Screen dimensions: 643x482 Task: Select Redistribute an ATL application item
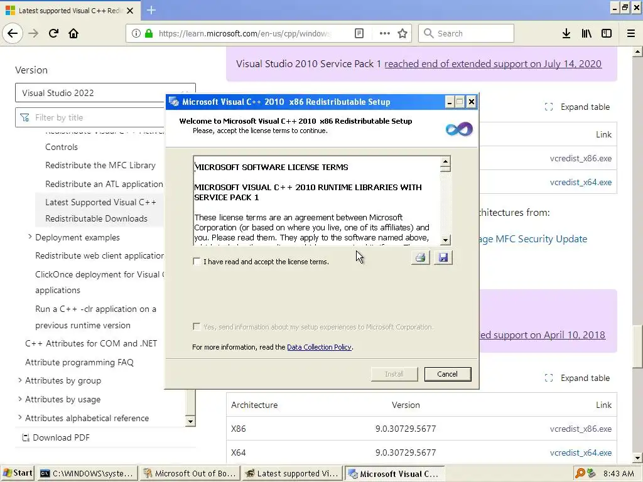(104, 184)
